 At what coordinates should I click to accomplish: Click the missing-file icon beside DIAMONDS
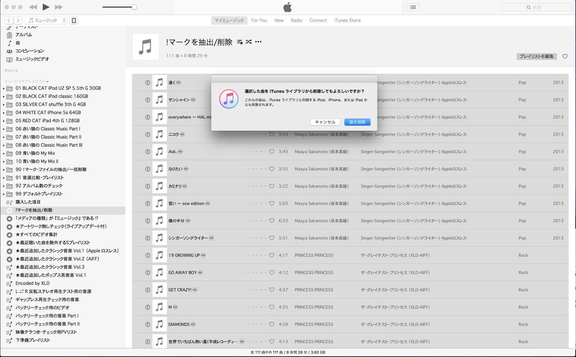tap(148, 324)
